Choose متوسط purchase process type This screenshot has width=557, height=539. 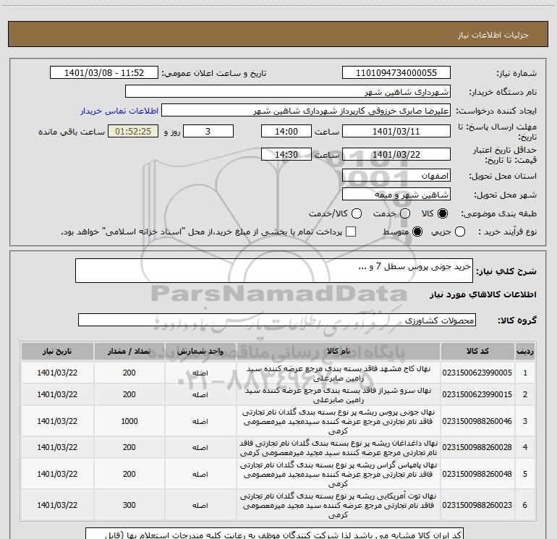pos(417,232)
